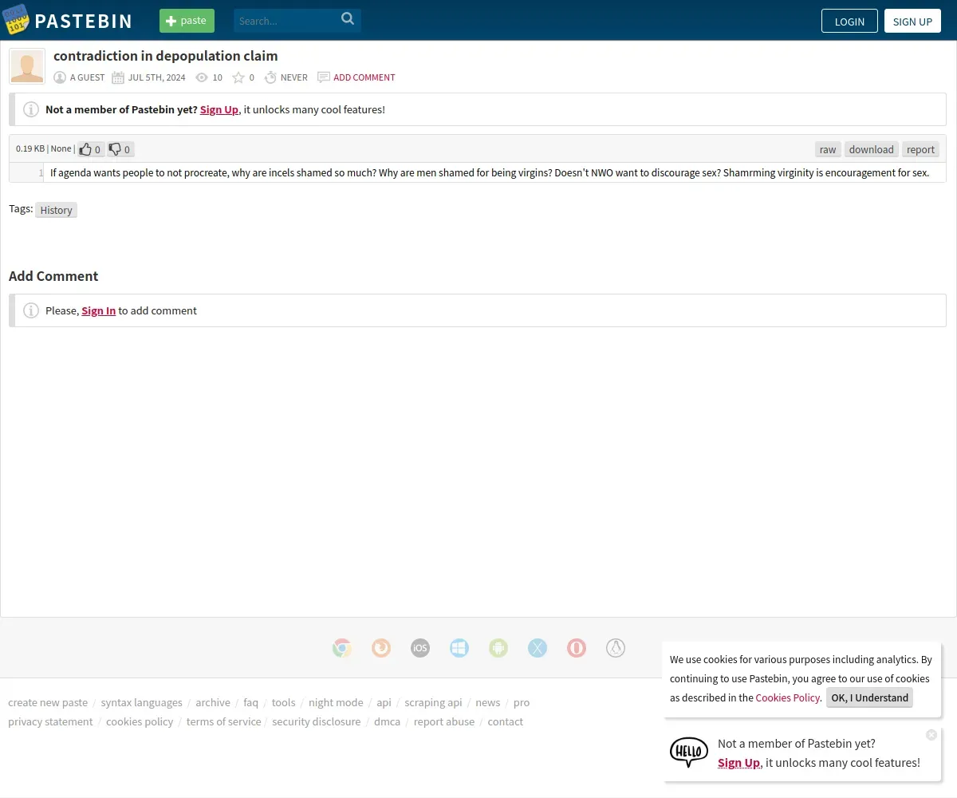957x798 pixels.
Task: Open footer dmca link
Action: [x=387, y=721]
